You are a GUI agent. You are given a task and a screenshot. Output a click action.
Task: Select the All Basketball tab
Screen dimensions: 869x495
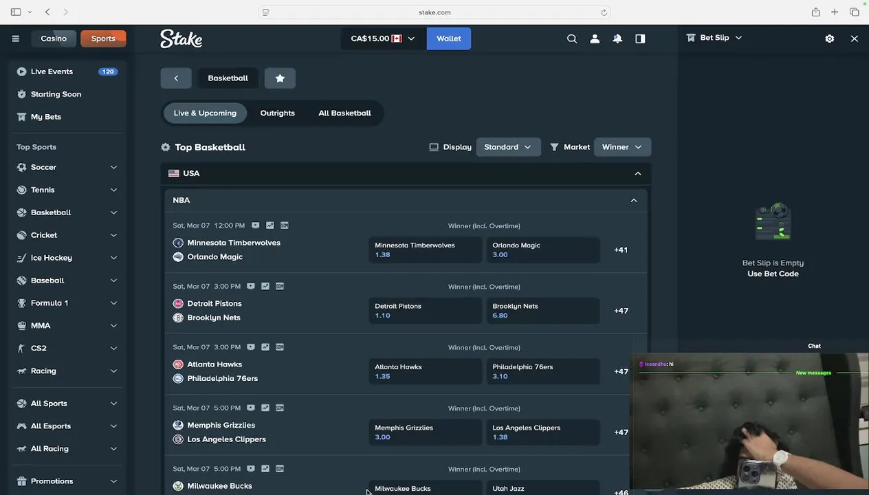click(344, 113)
